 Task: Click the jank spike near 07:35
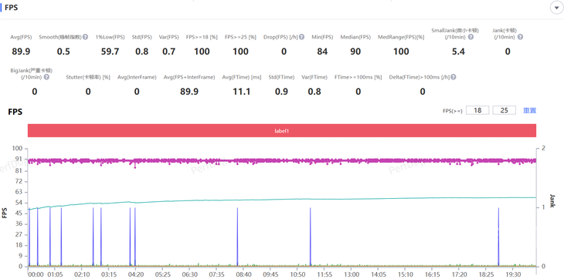(237, 237)
